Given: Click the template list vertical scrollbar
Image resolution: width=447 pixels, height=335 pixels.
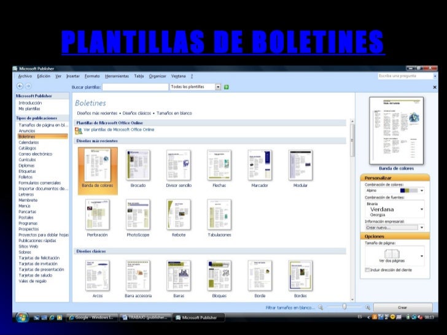Looking at the screenshot, I should click(x=352, y=210).
